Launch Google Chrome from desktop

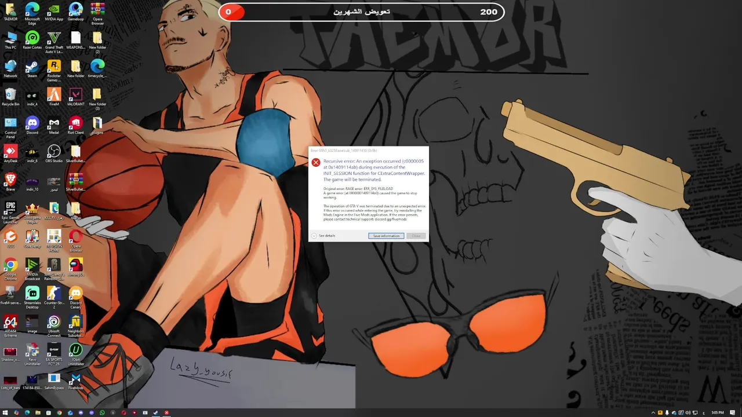[10, 269]
